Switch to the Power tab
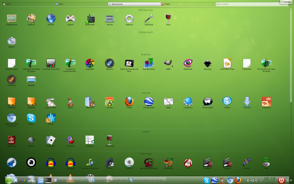Viewport: 294px width, 184px height. click(x=187, y=4)
